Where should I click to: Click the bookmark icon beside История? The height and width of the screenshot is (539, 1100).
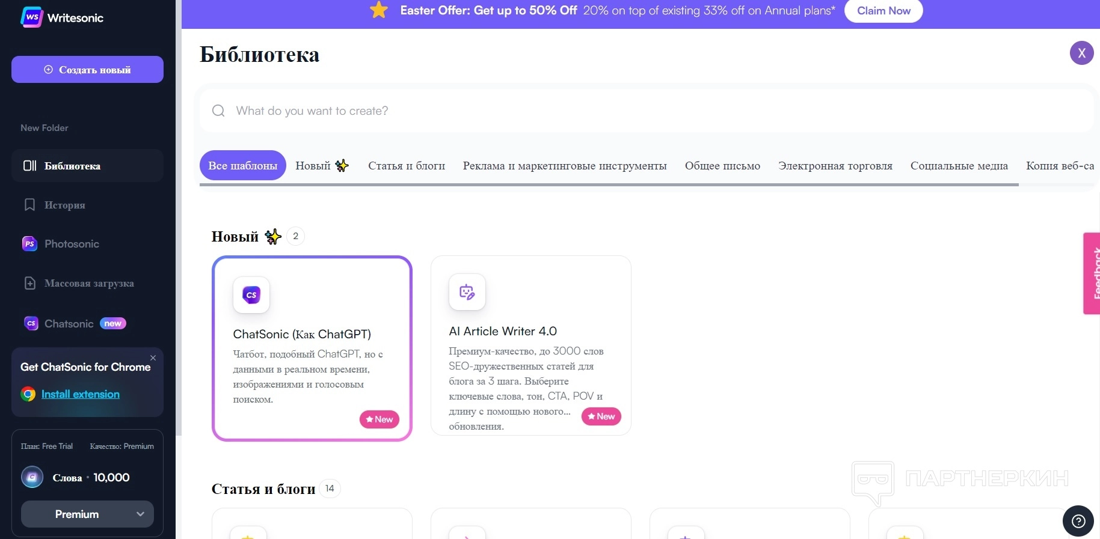[29, 205]
